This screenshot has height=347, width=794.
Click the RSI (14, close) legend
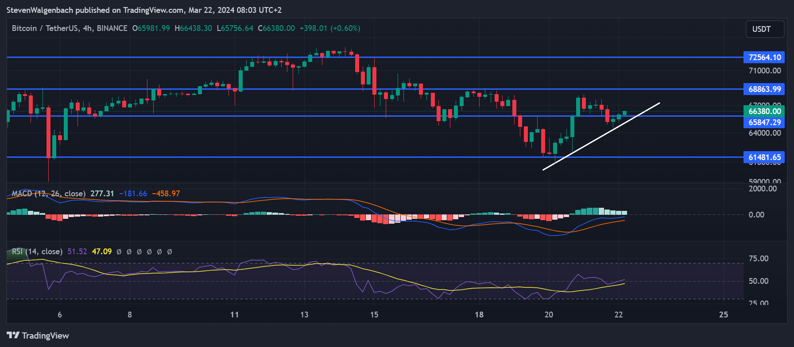coord(37,252)
